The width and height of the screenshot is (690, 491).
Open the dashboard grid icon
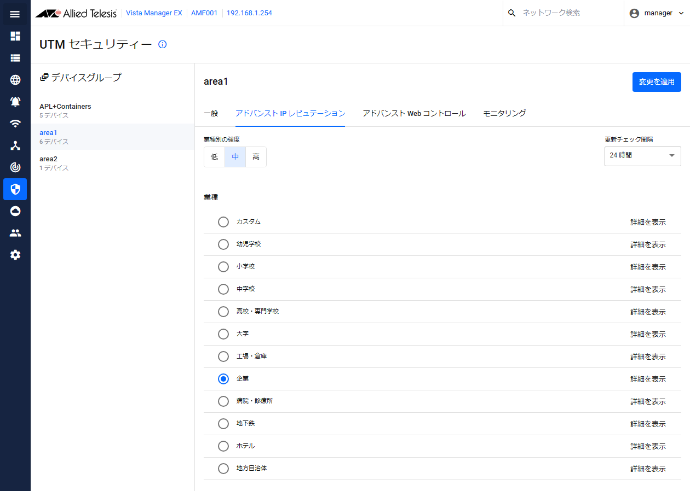[15, 36]
